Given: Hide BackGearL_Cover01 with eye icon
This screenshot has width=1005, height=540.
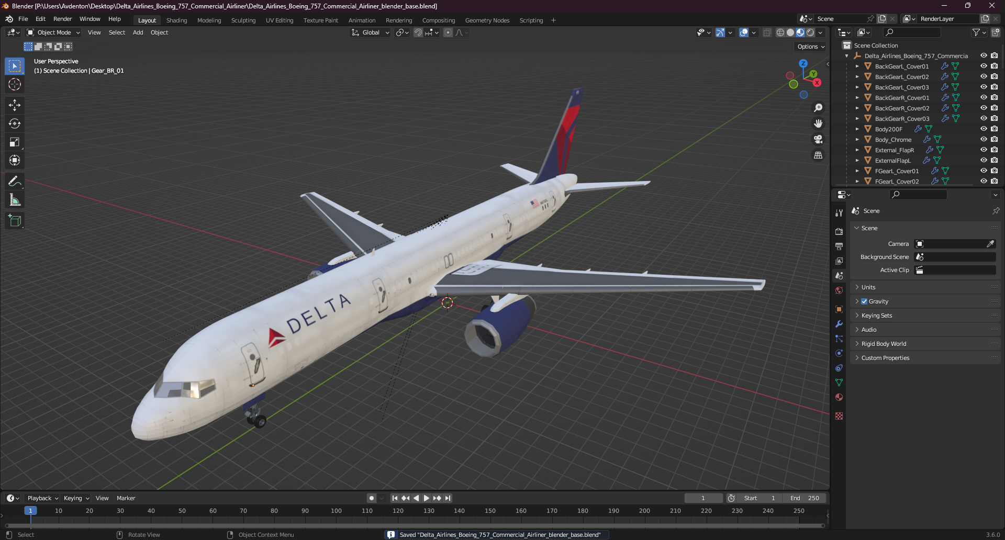Looking at the screenshot, I should 984,66.
